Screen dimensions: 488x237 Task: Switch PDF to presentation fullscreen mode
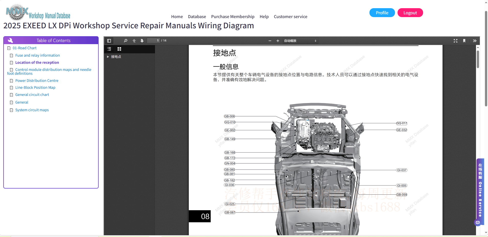click(456, 41)
